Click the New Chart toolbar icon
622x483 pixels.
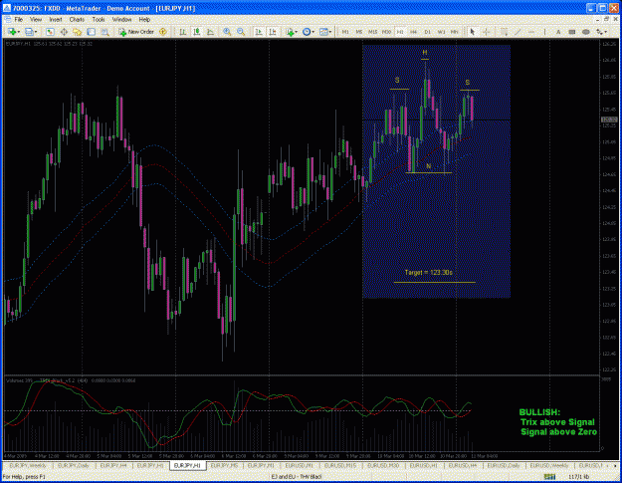pyautogui.click(x=12, y=32)
